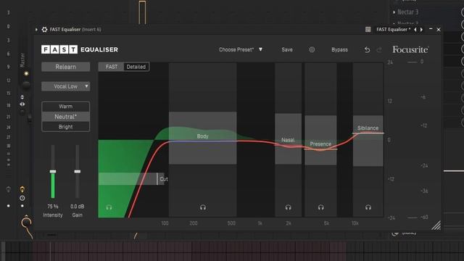
Task: Click the 0.0 dB gain value
Action: coord(78,207)
